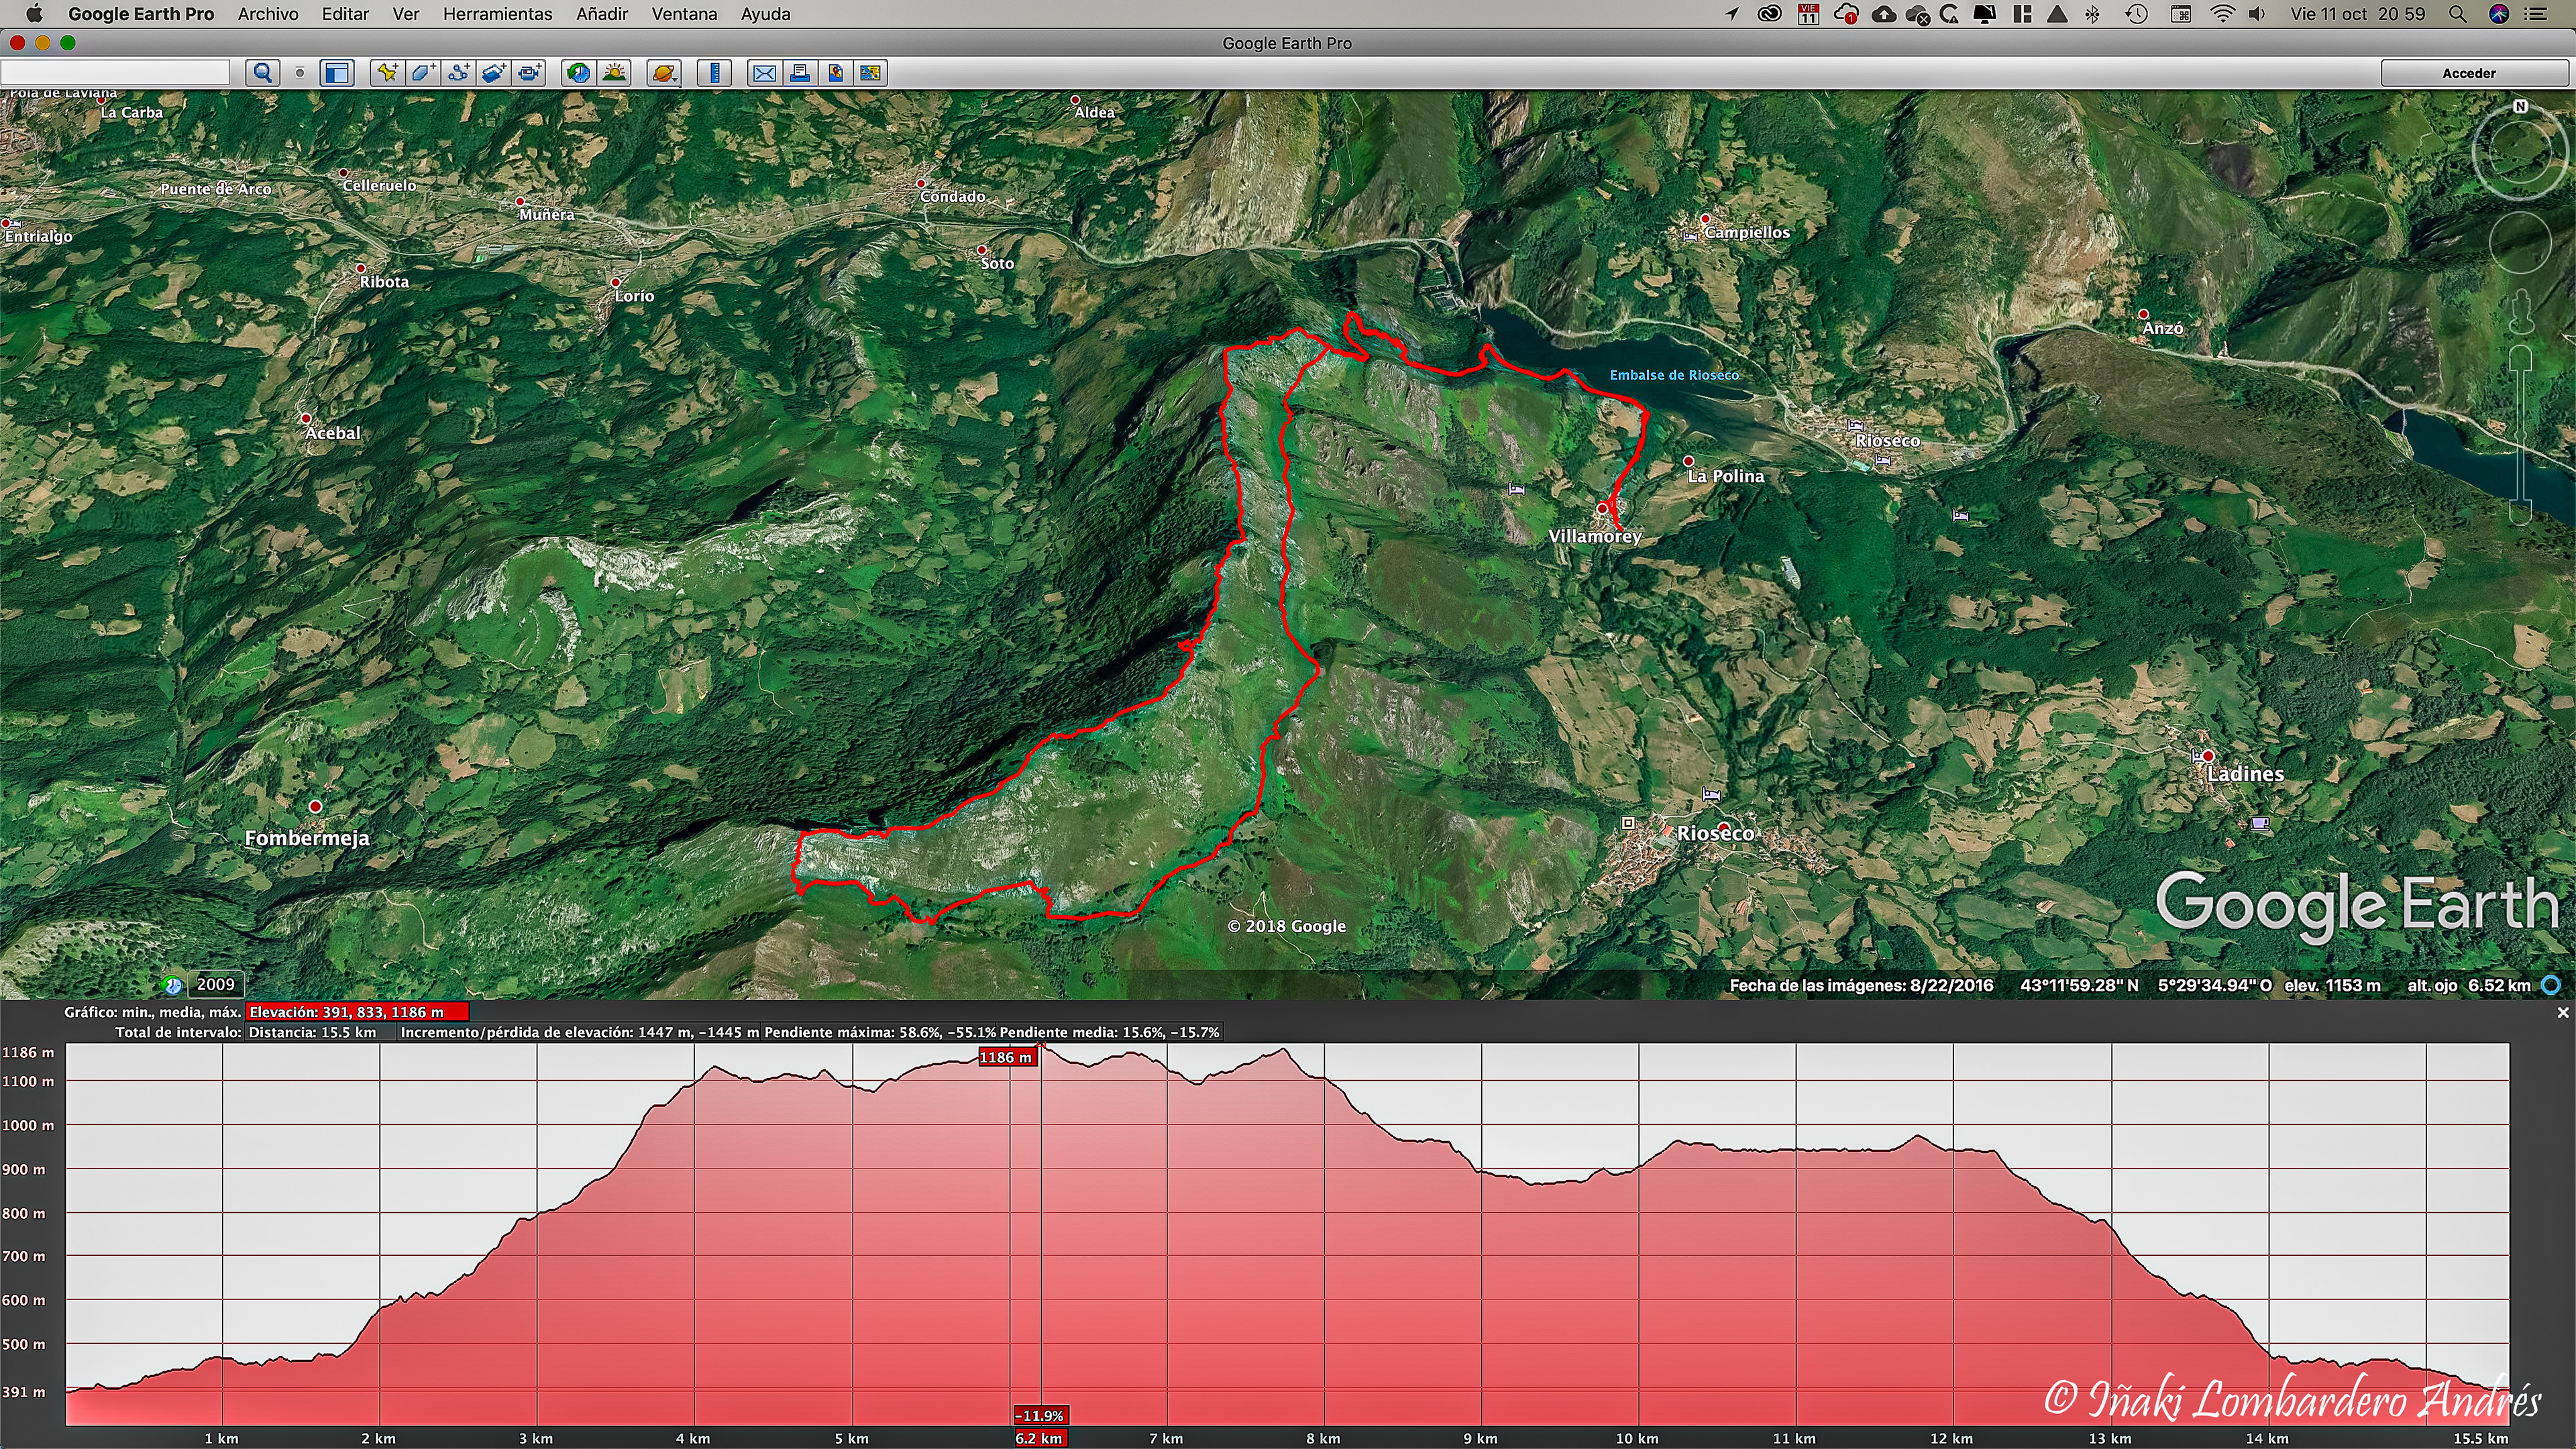Viewport: 2576px width, 1449px height.
Task: Open the ruler measurement tool
Action: tap(714, 73)
